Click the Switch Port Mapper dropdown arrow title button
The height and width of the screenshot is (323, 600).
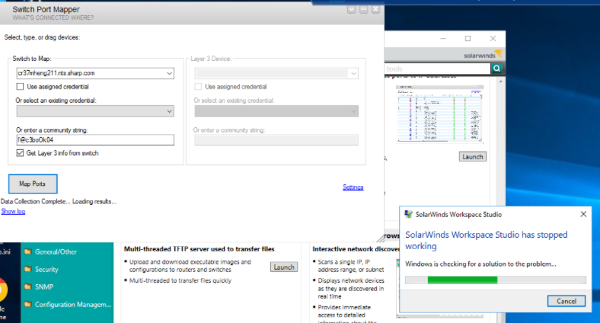352,9
